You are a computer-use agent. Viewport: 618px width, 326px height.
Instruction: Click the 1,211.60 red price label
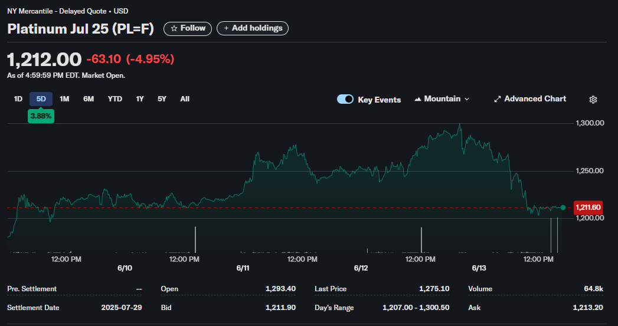coord(588,208)
